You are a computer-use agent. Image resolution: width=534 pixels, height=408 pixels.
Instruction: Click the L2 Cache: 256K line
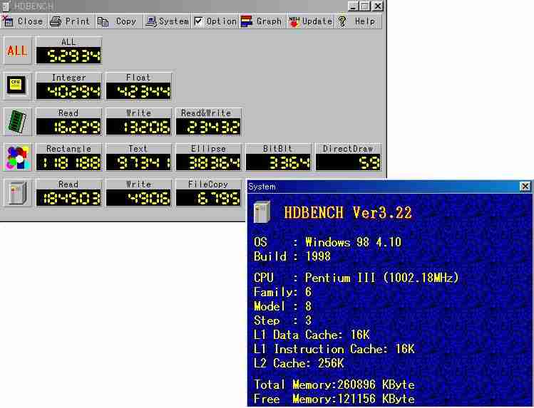(x=299, y=363)
